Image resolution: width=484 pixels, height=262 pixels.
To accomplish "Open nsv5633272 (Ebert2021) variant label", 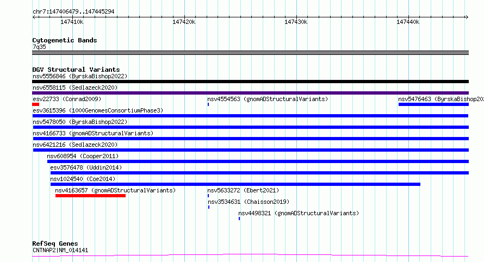I will 243,190.
